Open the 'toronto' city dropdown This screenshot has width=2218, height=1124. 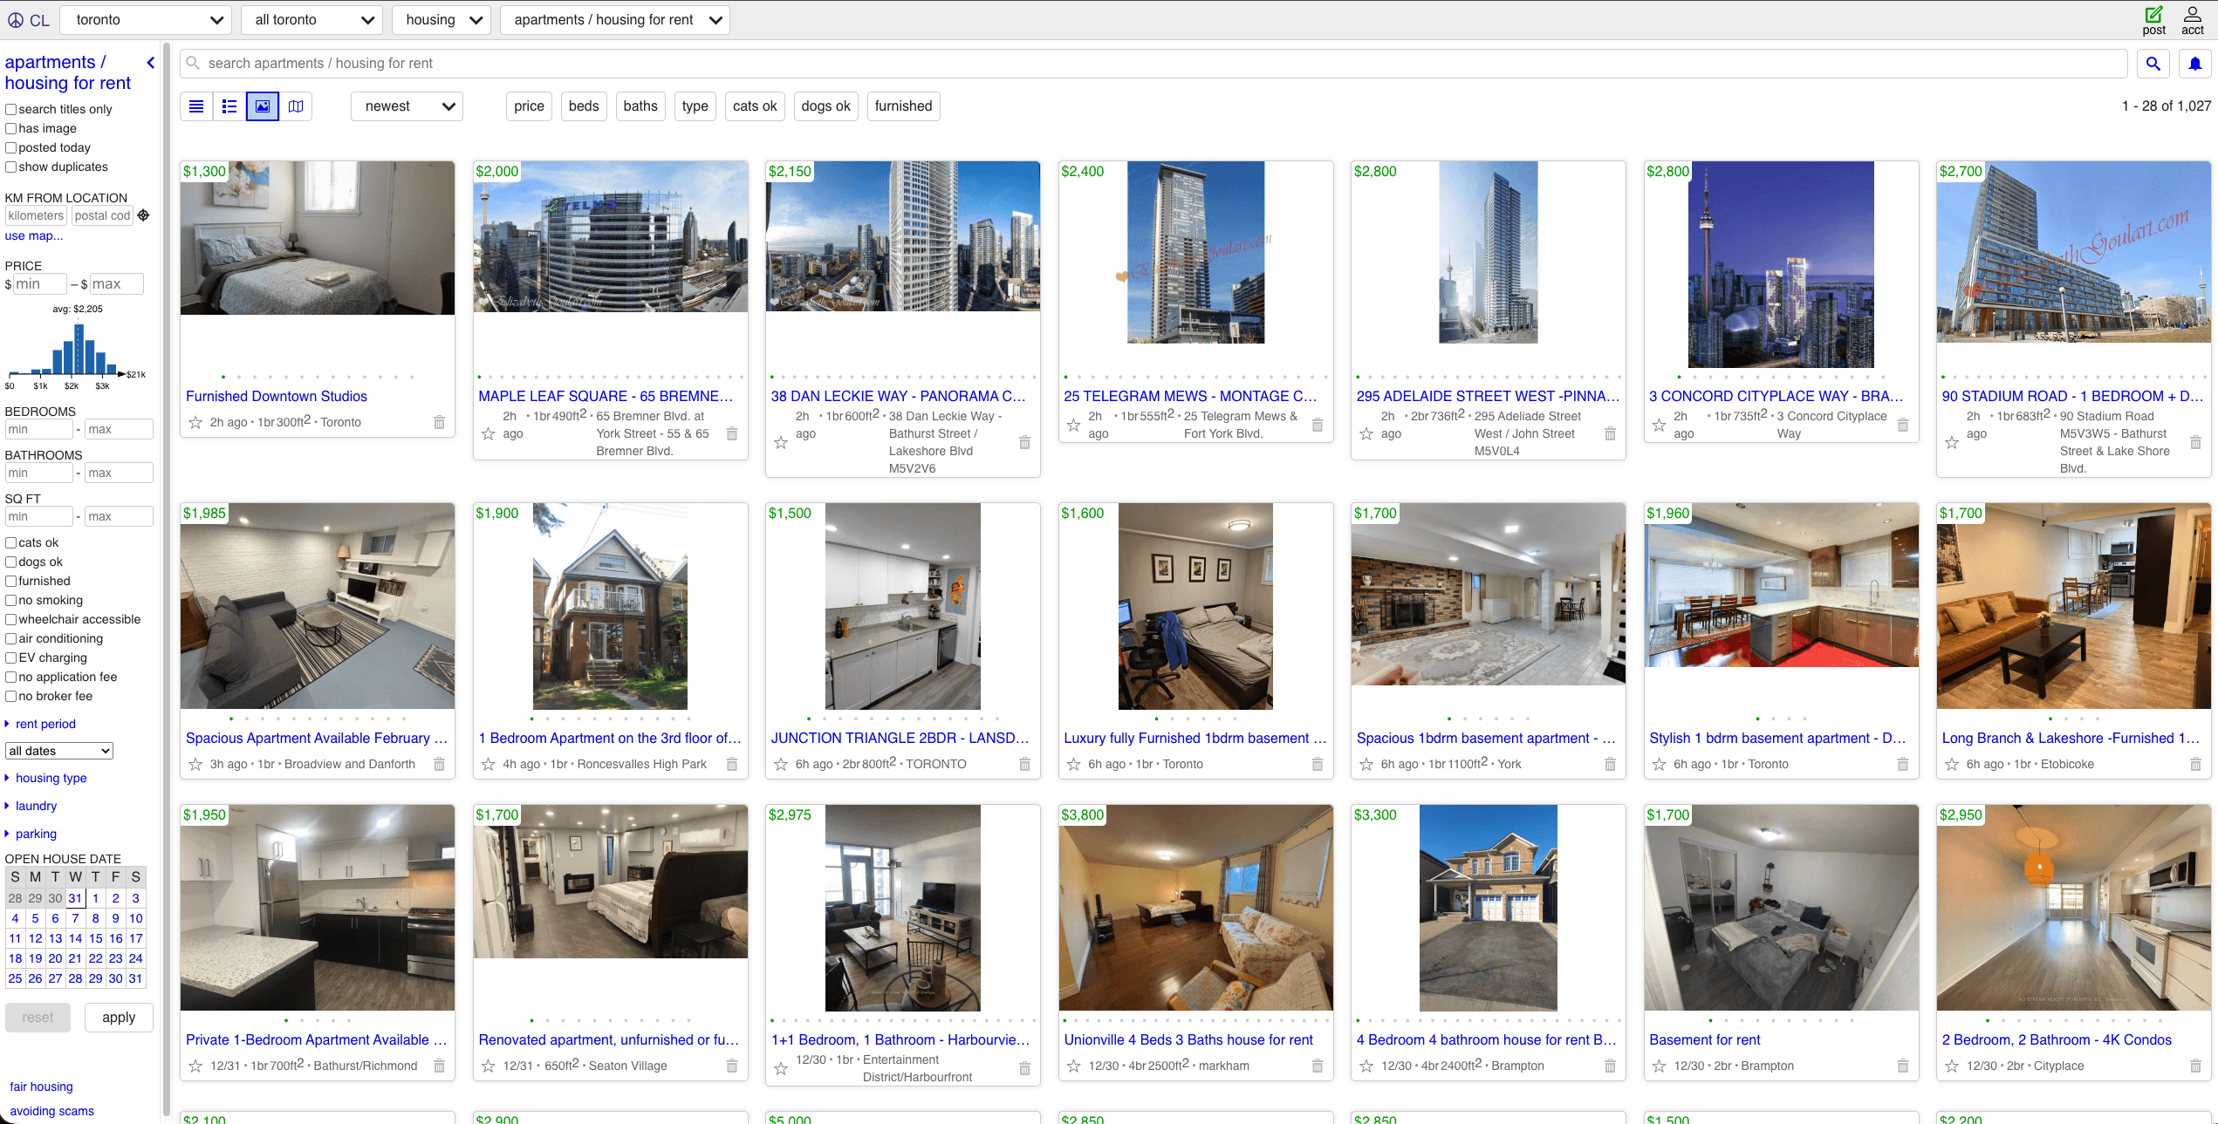coord(146,20)
